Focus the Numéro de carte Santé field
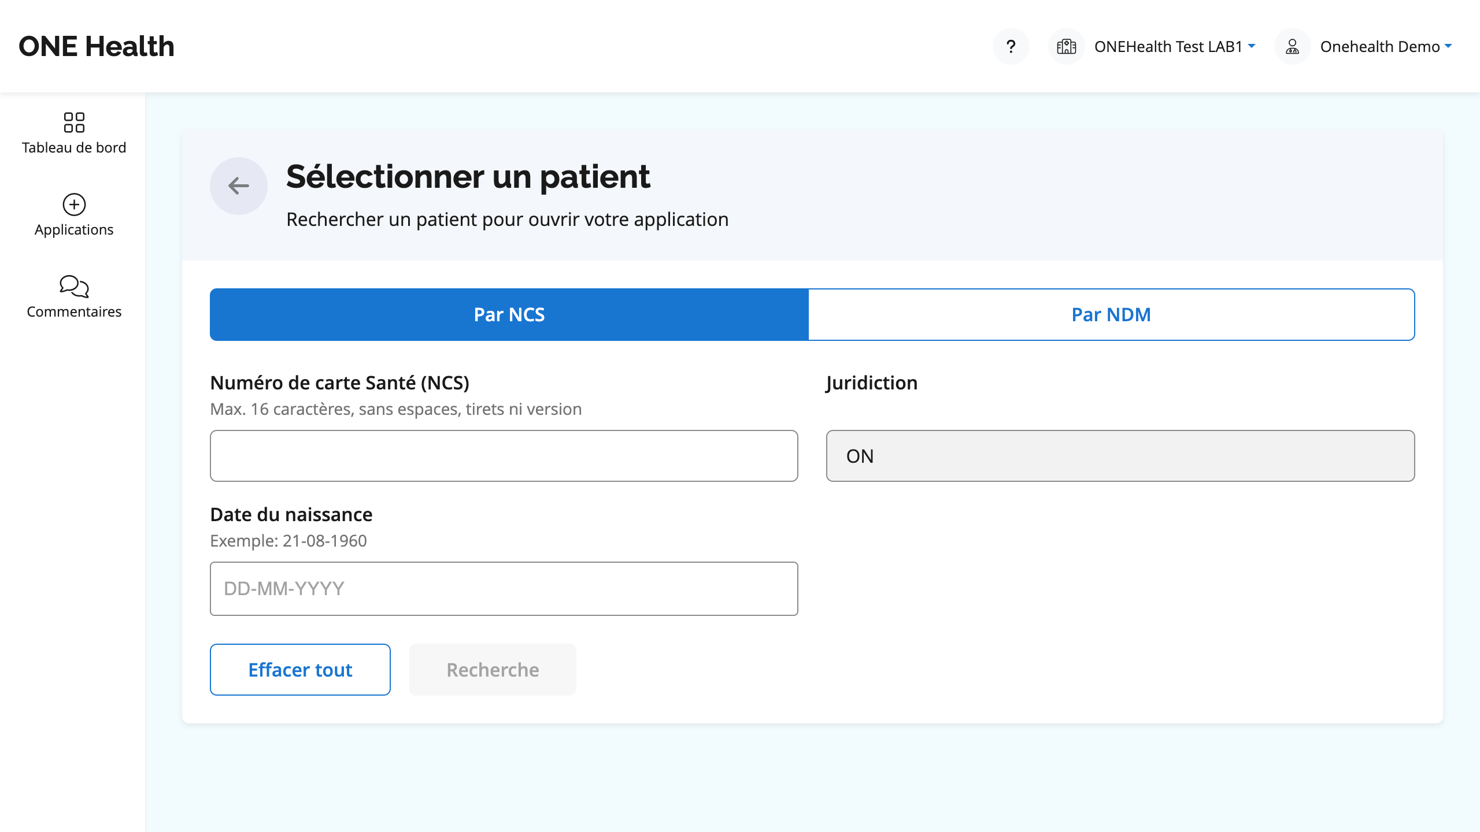 pyautogui.click(x=504, y=456)
